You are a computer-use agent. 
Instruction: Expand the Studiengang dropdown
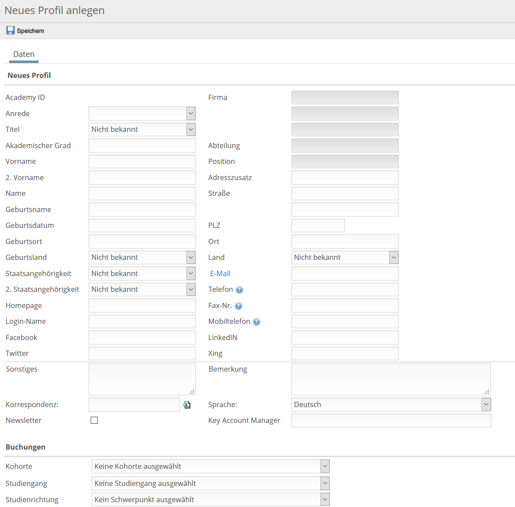tap(210, 483)
